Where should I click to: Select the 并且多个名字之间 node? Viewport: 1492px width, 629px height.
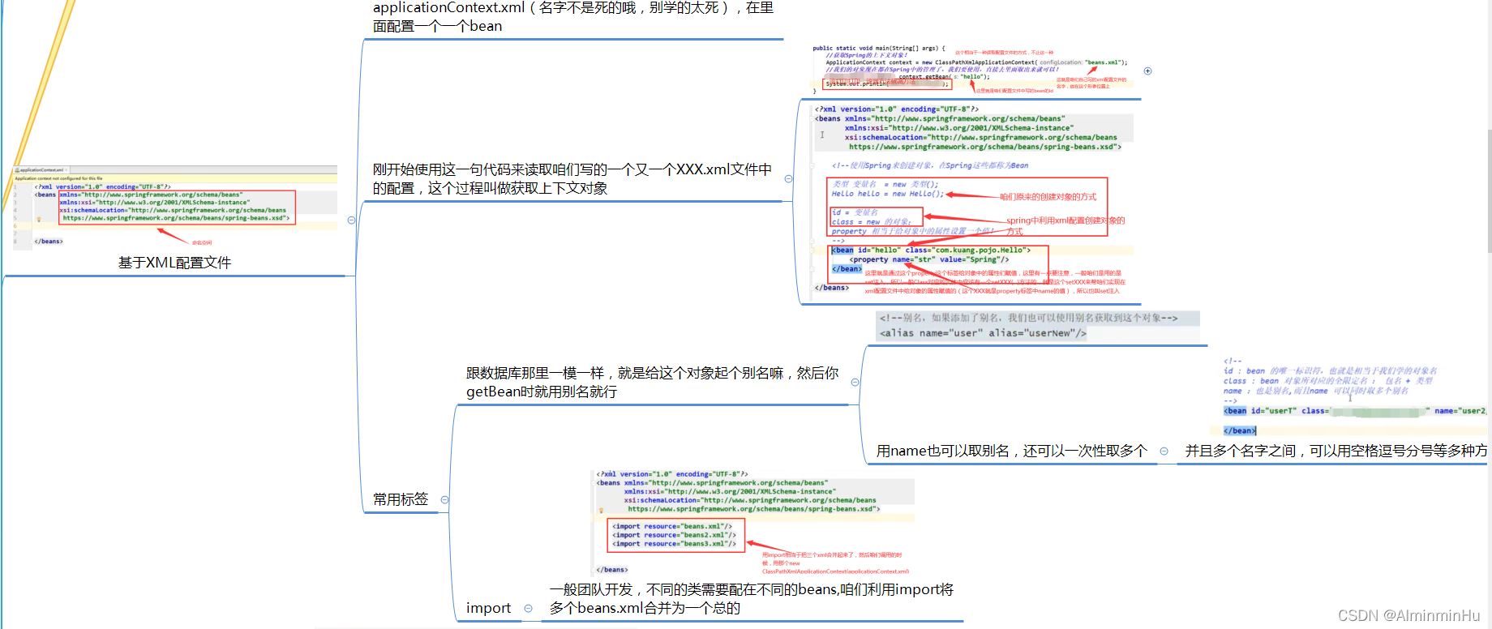[1336, 451]
